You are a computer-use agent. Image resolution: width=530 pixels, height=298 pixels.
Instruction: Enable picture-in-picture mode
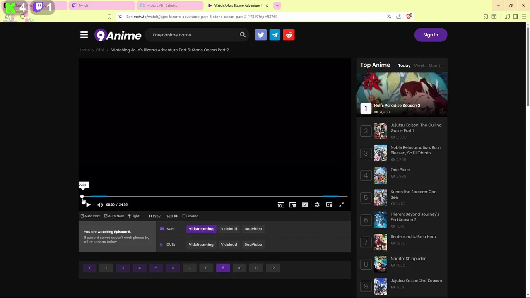(x=329, y=204)
